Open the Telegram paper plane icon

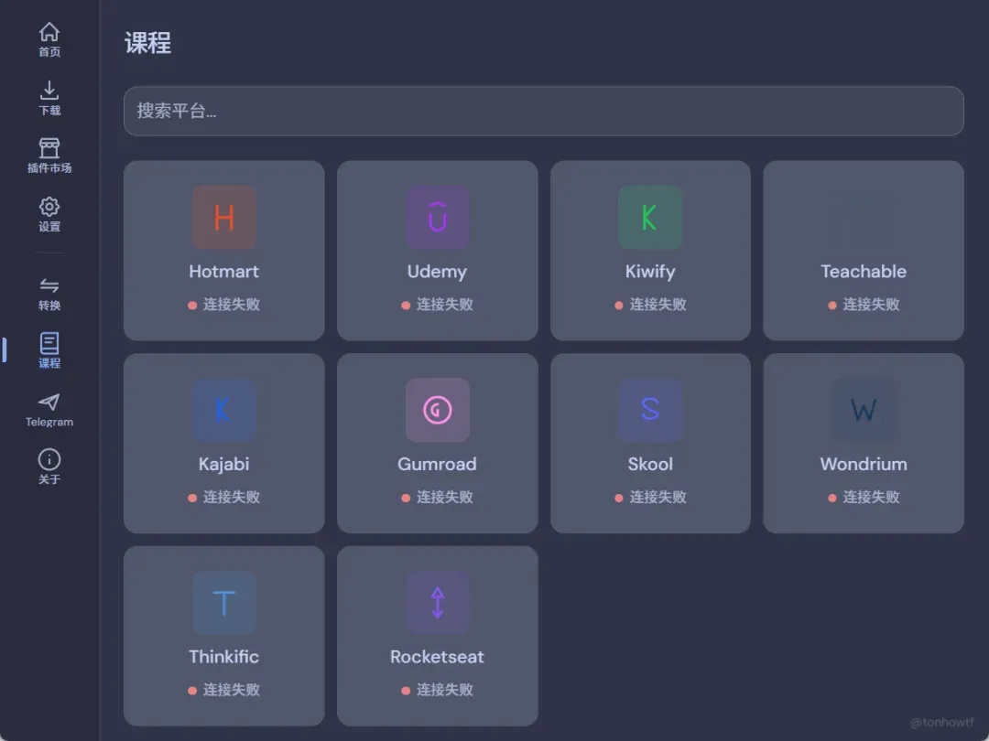[x=49, y=402]
